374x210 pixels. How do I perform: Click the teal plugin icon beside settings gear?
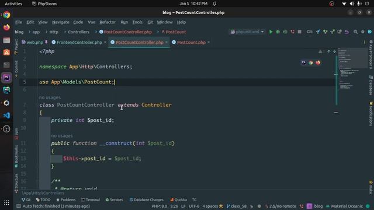coord(370,32)
